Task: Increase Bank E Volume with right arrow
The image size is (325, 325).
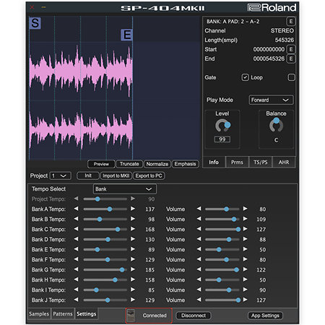Action: point(245,249)
